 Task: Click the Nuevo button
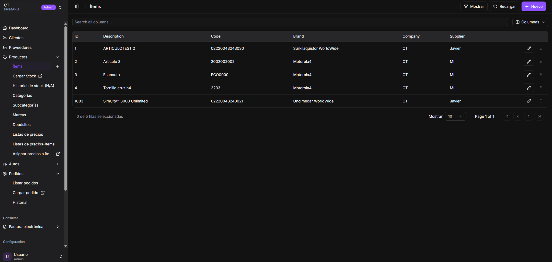(534, 6)
